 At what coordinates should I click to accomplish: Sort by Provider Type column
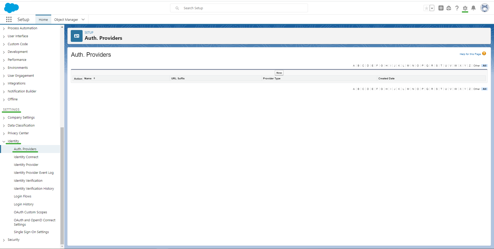[x=272, y=79]
